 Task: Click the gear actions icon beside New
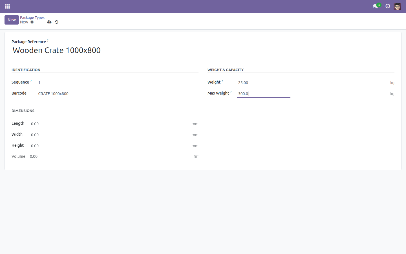pos(32,22)
